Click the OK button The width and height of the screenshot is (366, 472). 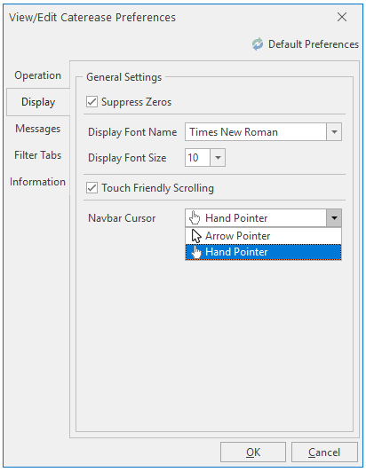253,452
